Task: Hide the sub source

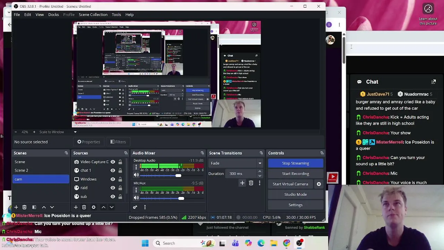Action: tap(113, 197)
